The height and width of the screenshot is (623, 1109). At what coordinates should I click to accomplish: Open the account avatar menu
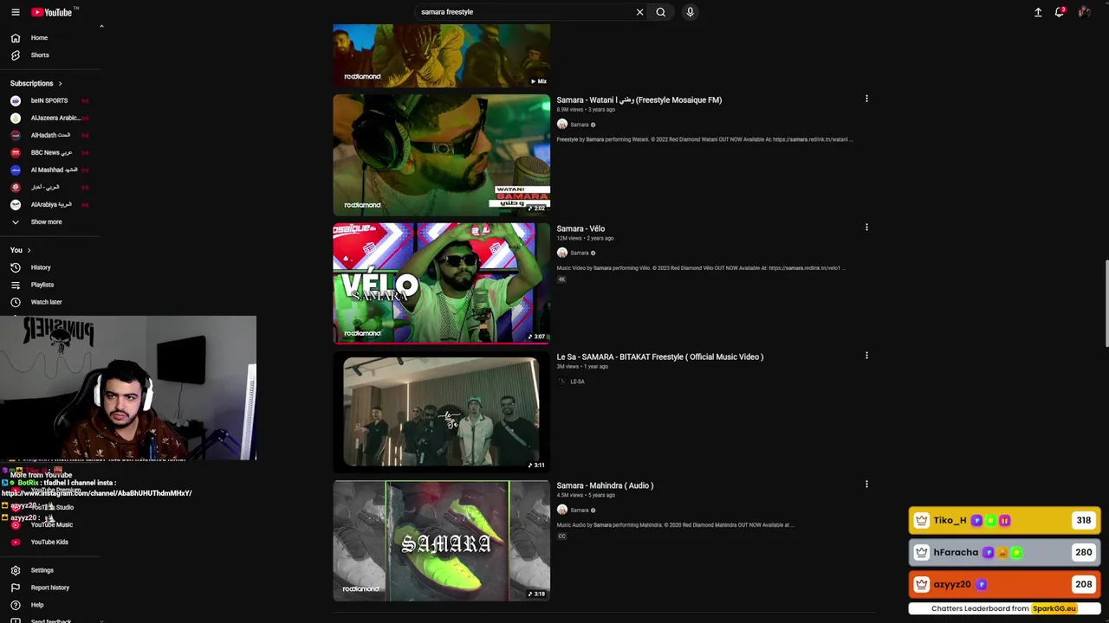pyautogui.click(x=1084, y=12)
